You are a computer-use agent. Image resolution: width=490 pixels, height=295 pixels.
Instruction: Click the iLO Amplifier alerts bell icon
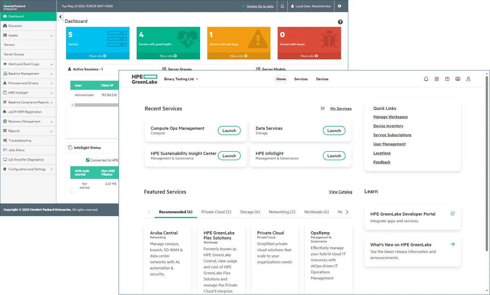(282, 6)
